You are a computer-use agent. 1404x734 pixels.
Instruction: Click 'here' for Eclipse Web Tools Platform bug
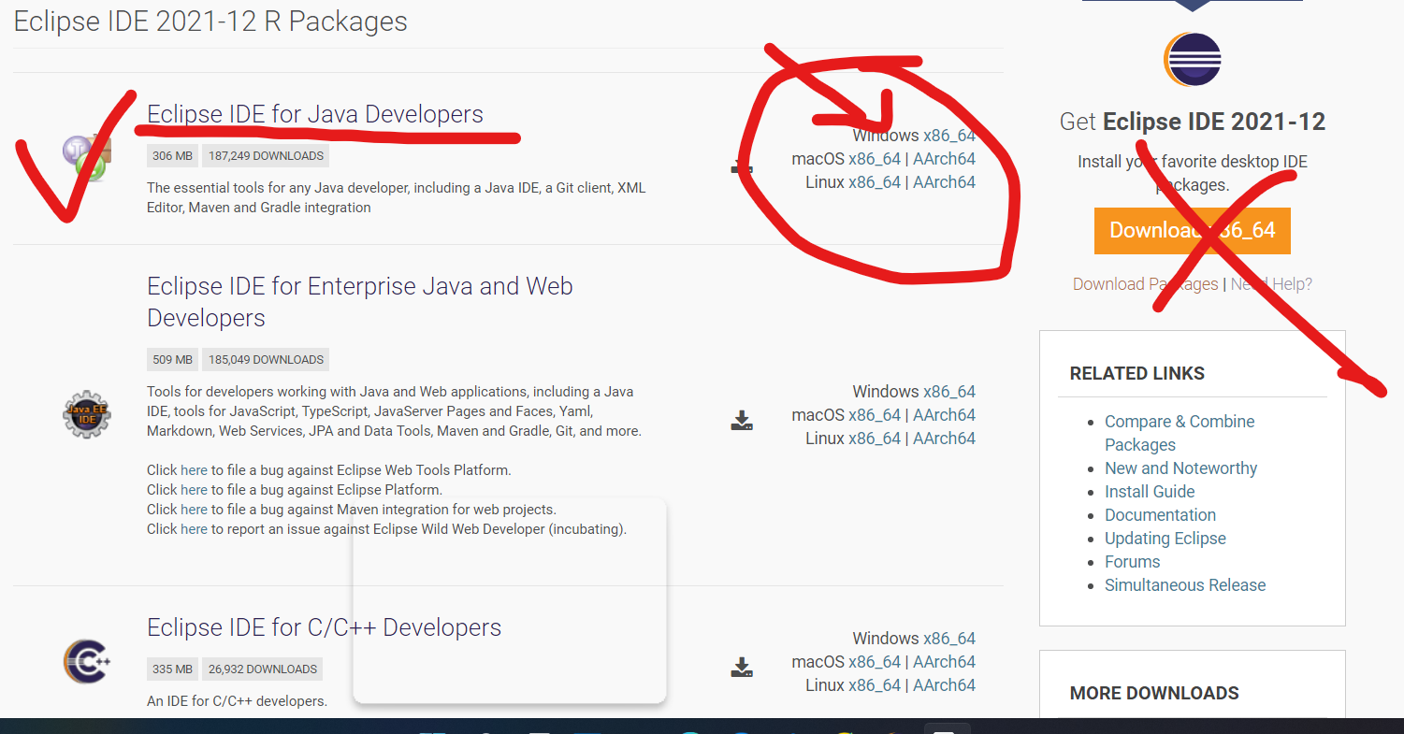point(194,470)
